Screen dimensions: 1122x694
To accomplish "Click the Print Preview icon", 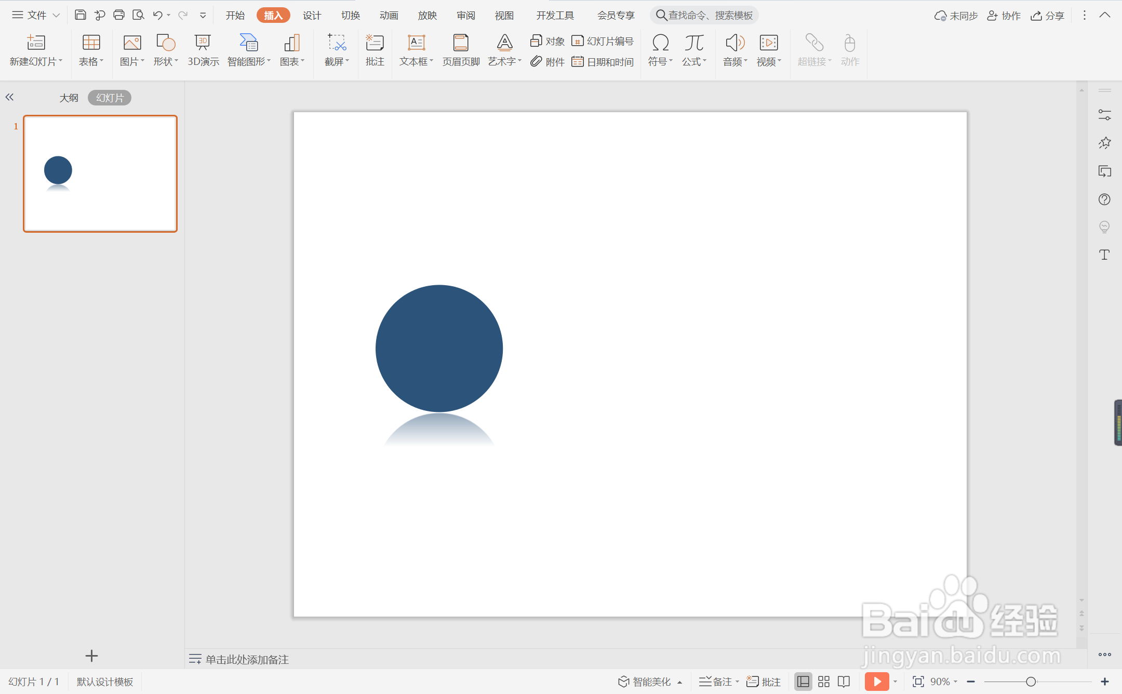I will (x=138, y=15).
